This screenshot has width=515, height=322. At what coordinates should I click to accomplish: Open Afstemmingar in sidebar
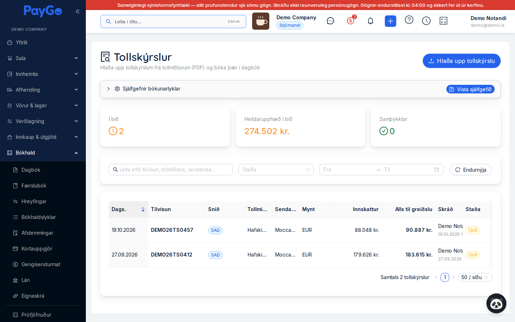(x=43, y=233)
